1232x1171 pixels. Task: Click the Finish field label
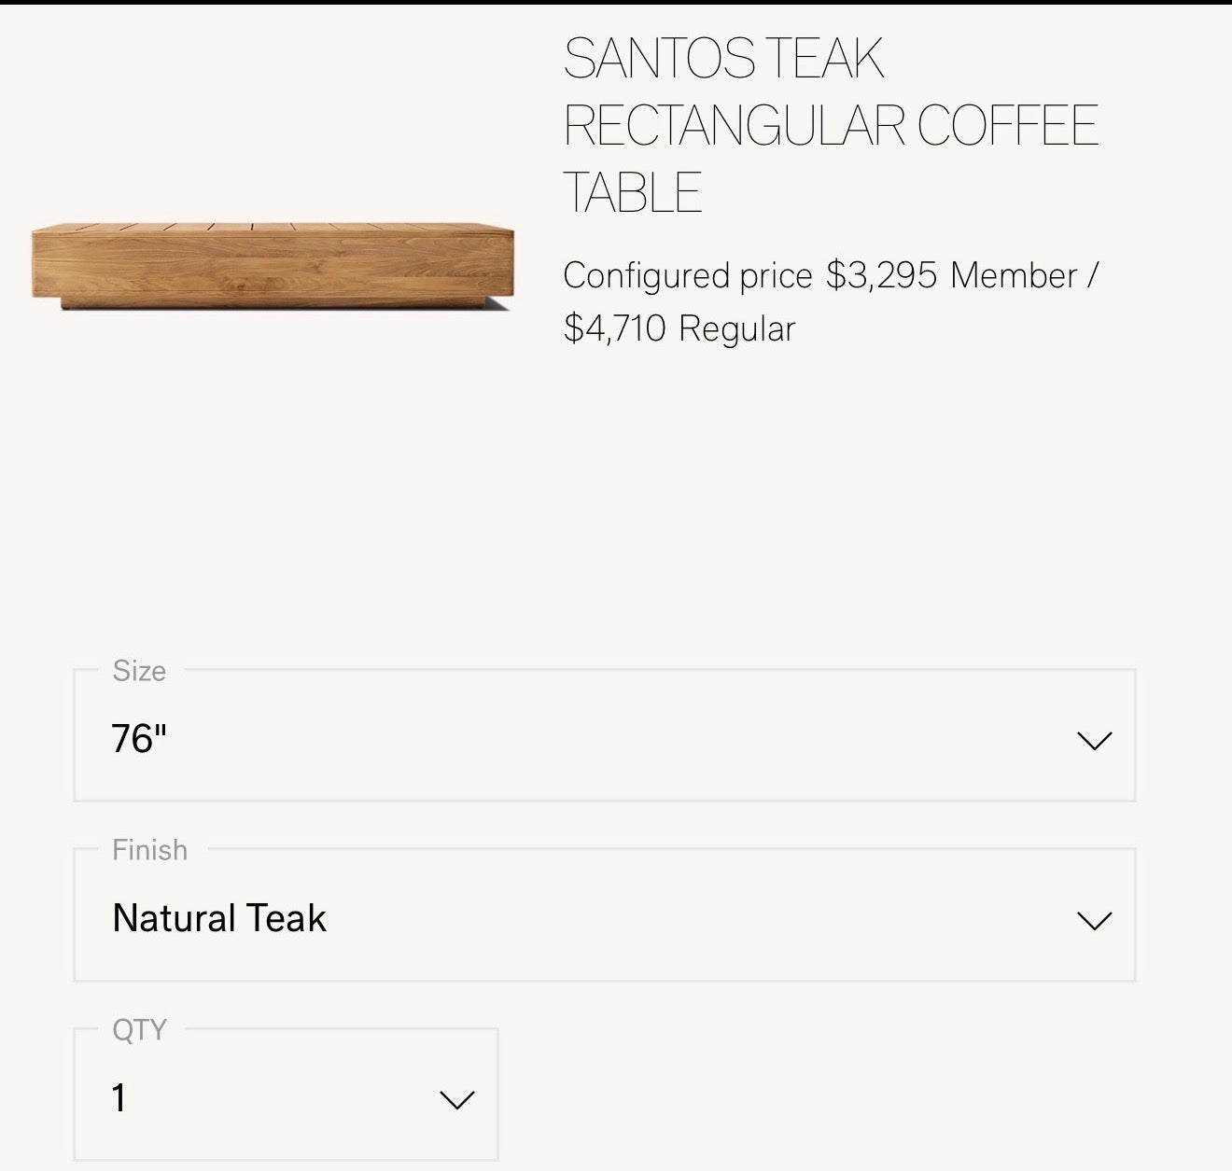click(149, 850)
